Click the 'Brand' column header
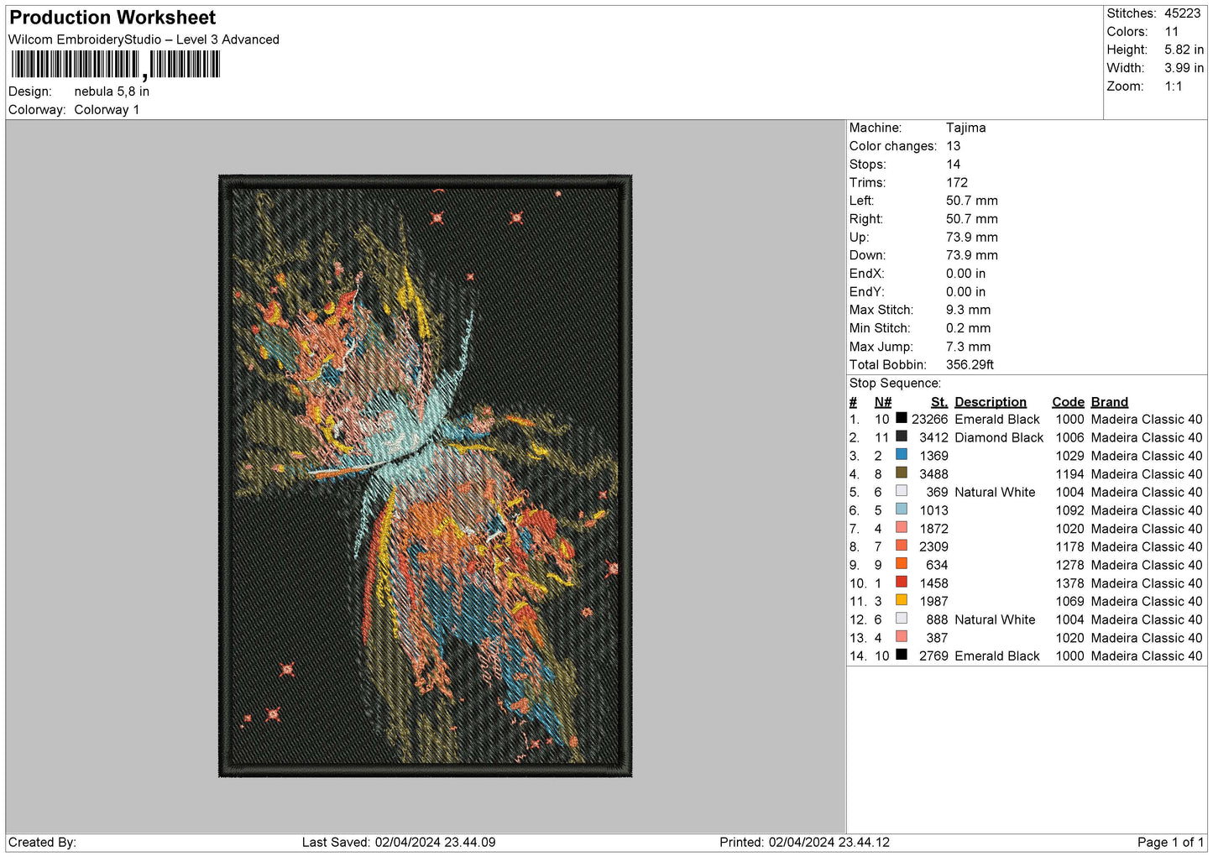 coord(1110,402)
